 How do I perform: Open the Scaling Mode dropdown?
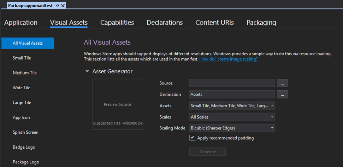[x=232, y=128]
